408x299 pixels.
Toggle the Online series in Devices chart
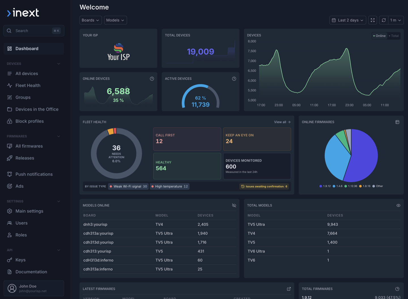[x=379, y=36]
